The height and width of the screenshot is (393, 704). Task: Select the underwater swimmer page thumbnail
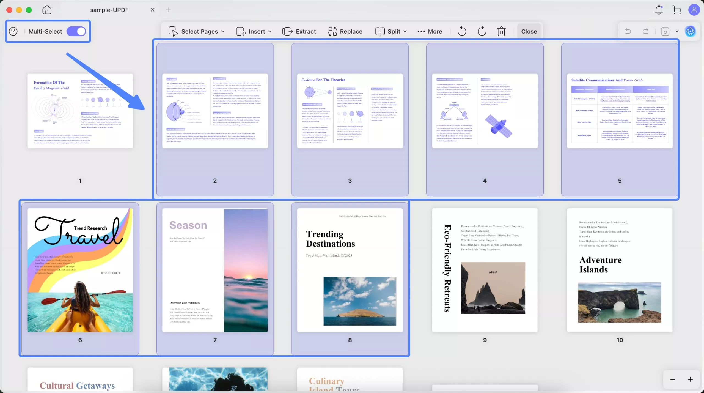[x=215, y=380]
